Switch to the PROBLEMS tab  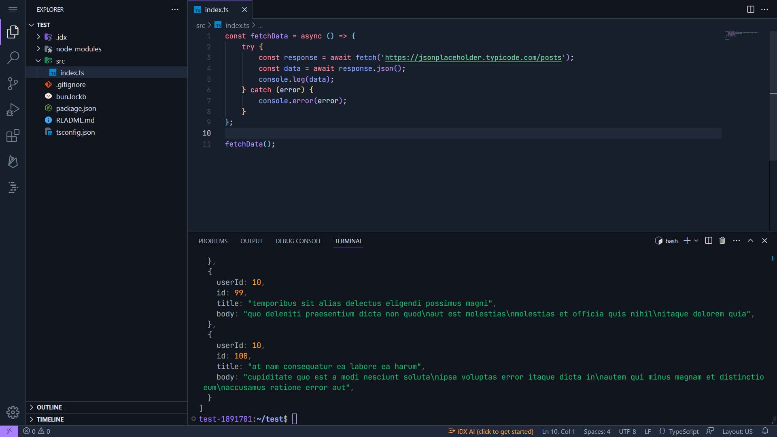(x=213, y=241)
